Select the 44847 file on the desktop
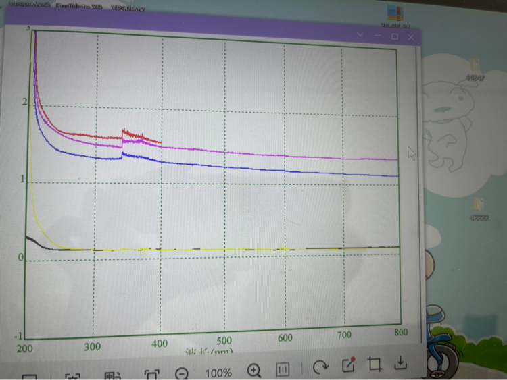Image resolution: width=507 pixels, height=380 pixels. (x=475, y=67)
